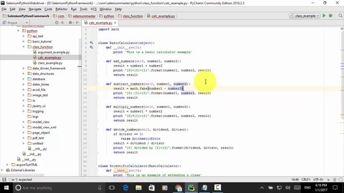Select class_example.py in project tree

click(50, 63)
